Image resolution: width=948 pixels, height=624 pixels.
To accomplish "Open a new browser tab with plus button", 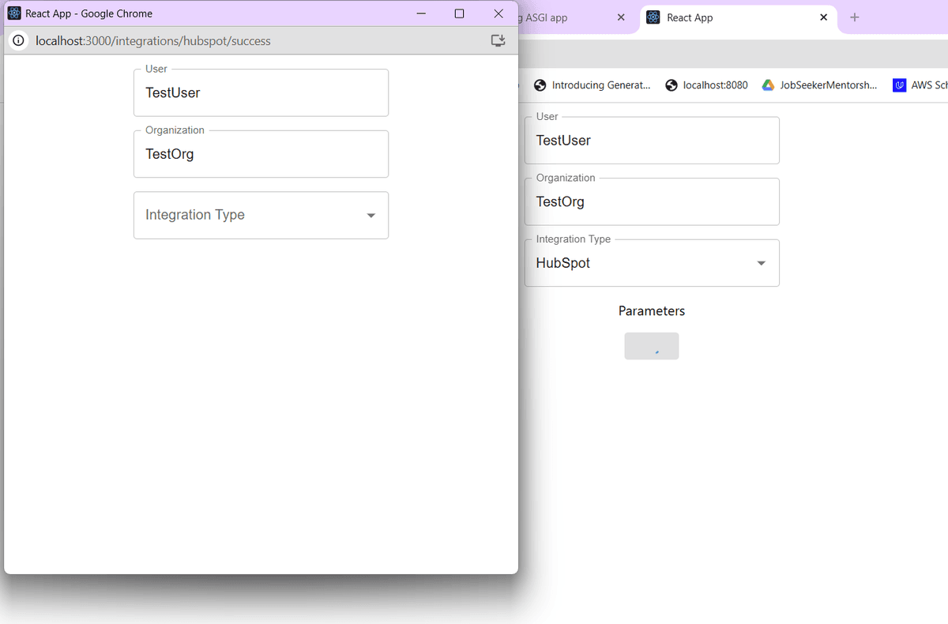I will click(854, 17).
